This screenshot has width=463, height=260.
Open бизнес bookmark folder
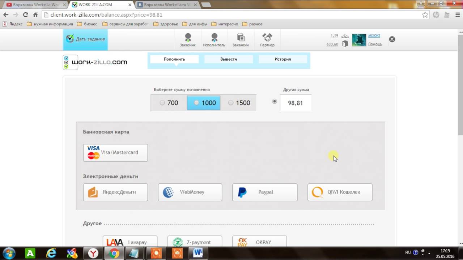pyautogui.click(x=87, y=24)
